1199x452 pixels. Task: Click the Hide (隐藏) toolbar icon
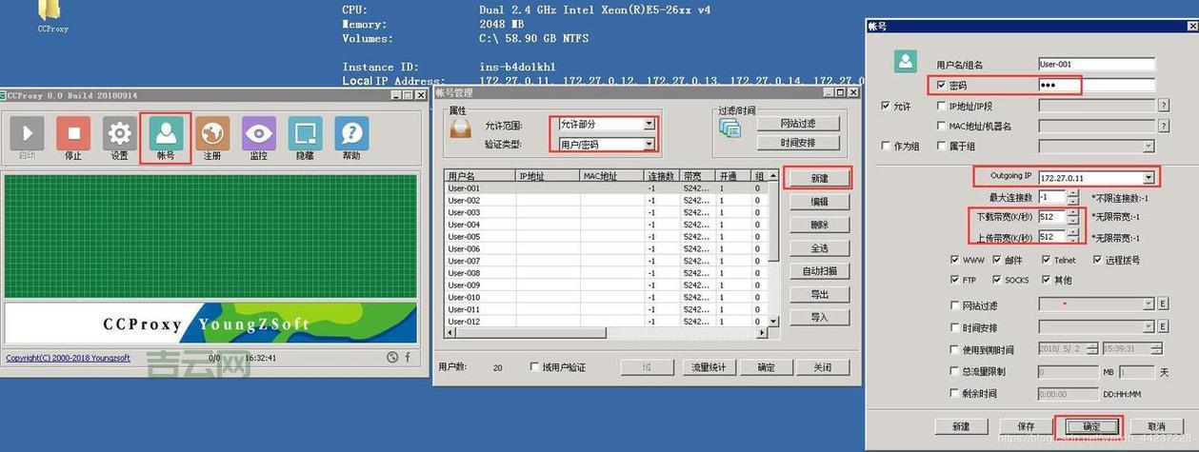click(x=305, y=138)
